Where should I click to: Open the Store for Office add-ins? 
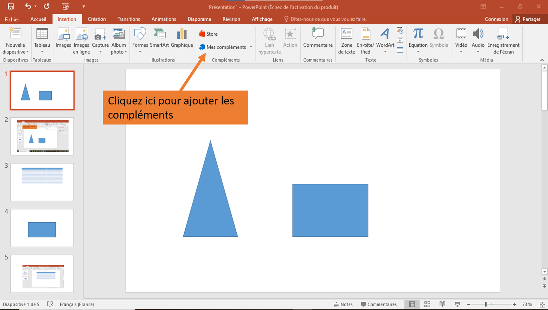tap(208, 34)
